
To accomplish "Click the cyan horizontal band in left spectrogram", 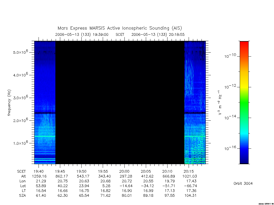I will (x=45, y=136).
